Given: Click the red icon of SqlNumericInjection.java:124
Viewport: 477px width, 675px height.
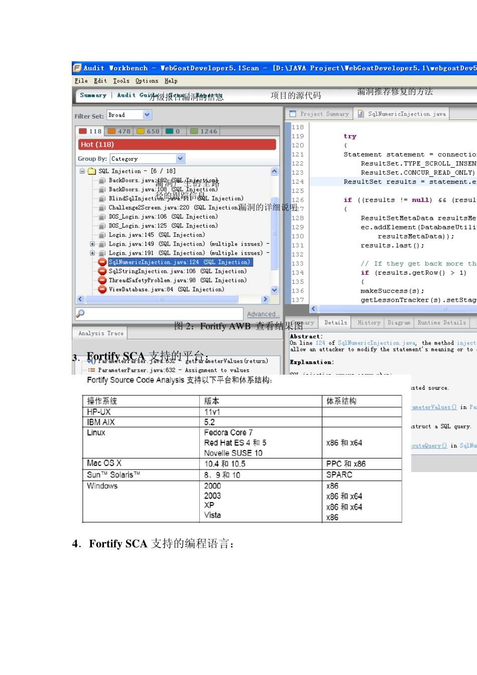Looking at the screenshot, I should point(102,262).
